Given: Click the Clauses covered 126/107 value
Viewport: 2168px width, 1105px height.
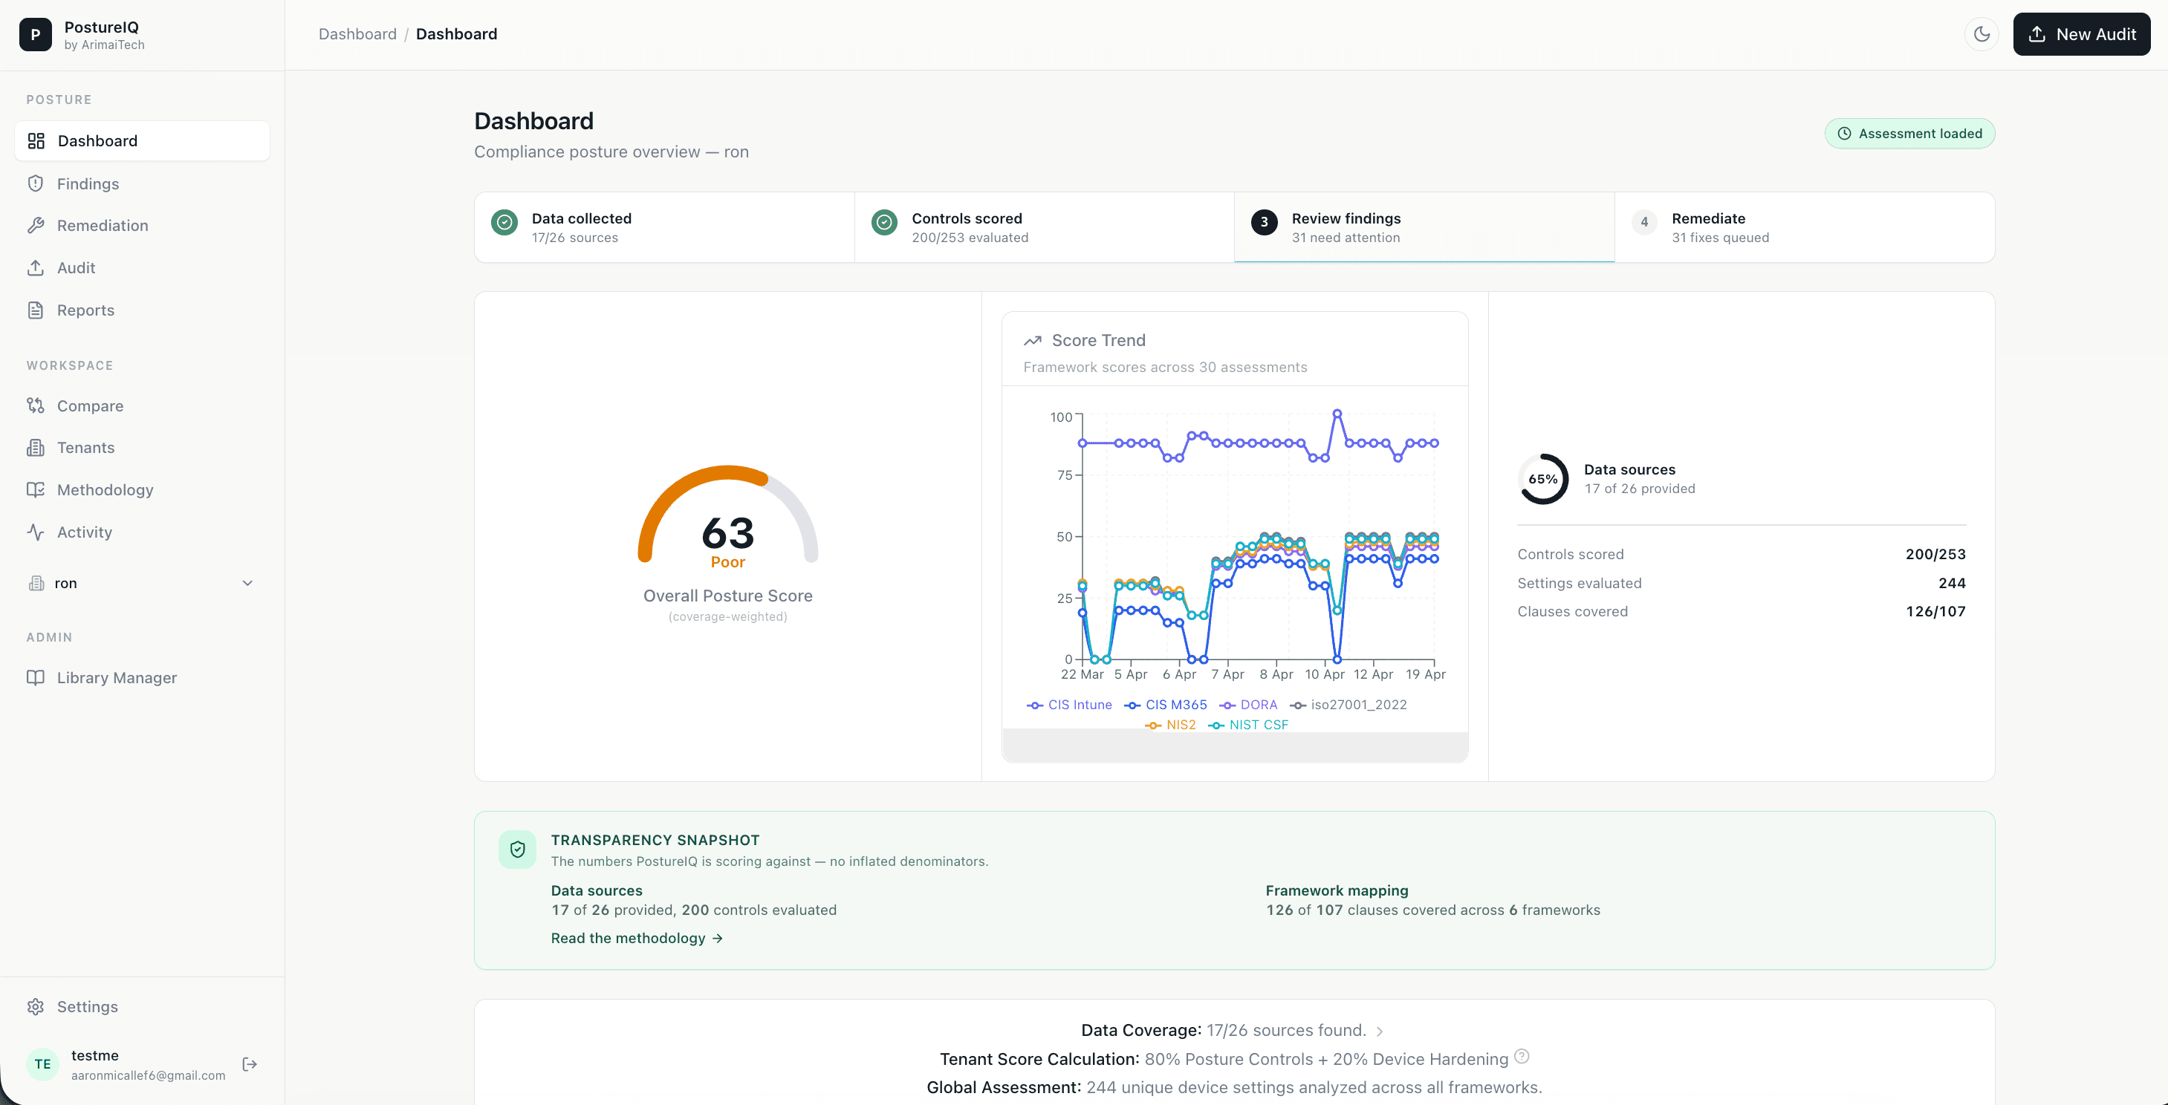Looking at the screenshot, I should 1935,611.
